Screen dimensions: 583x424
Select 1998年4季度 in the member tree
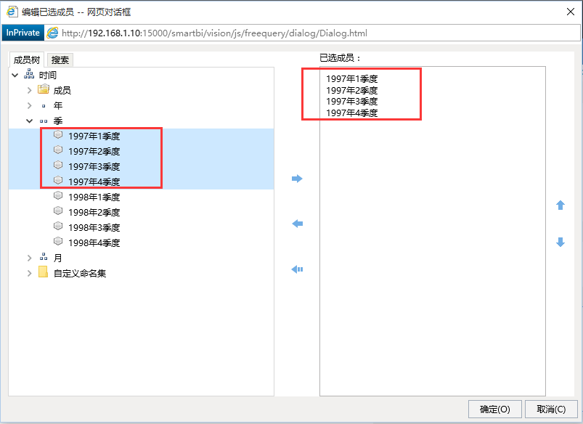pyautogui.click(x=94, y=243)
